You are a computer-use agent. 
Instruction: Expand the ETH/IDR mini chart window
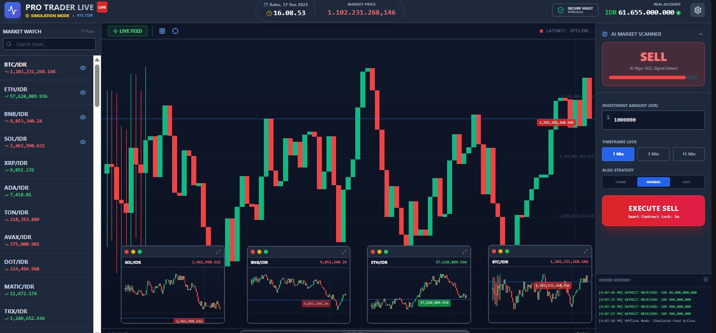pyautogui.click(x=465, y=252)
